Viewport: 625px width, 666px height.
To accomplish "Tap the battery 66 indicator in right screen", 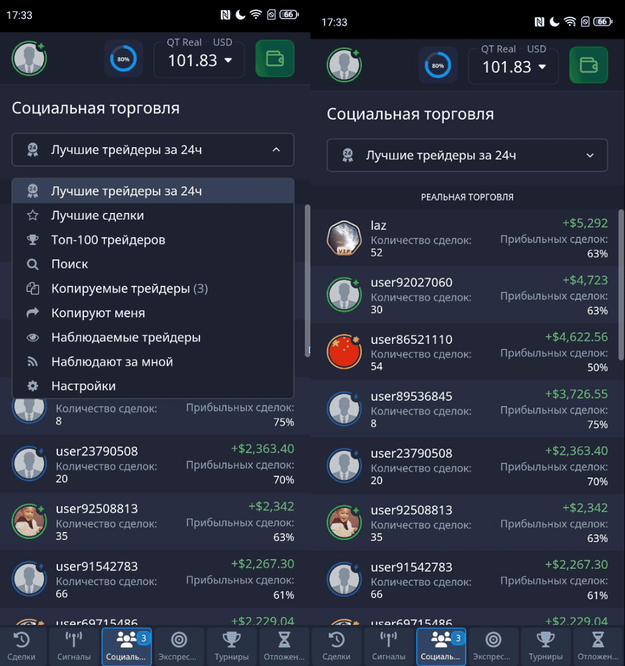I will pos(603,21).
